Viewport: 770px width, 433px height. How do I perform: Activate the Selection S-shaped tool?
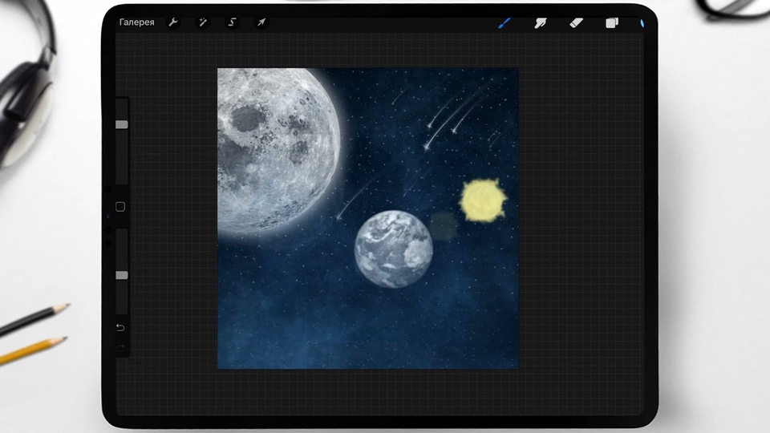233,22
